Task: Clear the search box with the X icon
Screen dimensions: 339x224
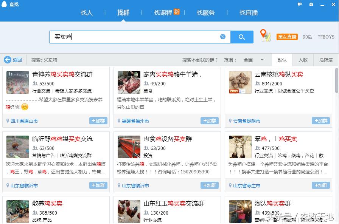Action: 223,36
